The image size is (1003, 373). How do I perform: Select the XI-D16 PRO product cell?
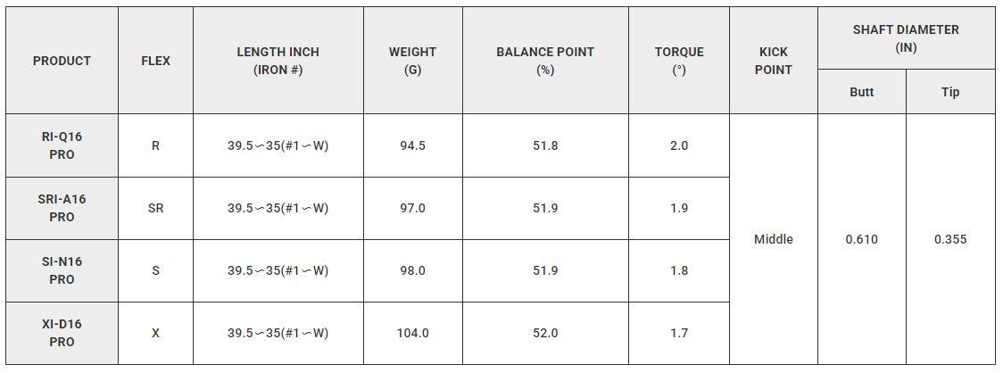coord(62,333)
